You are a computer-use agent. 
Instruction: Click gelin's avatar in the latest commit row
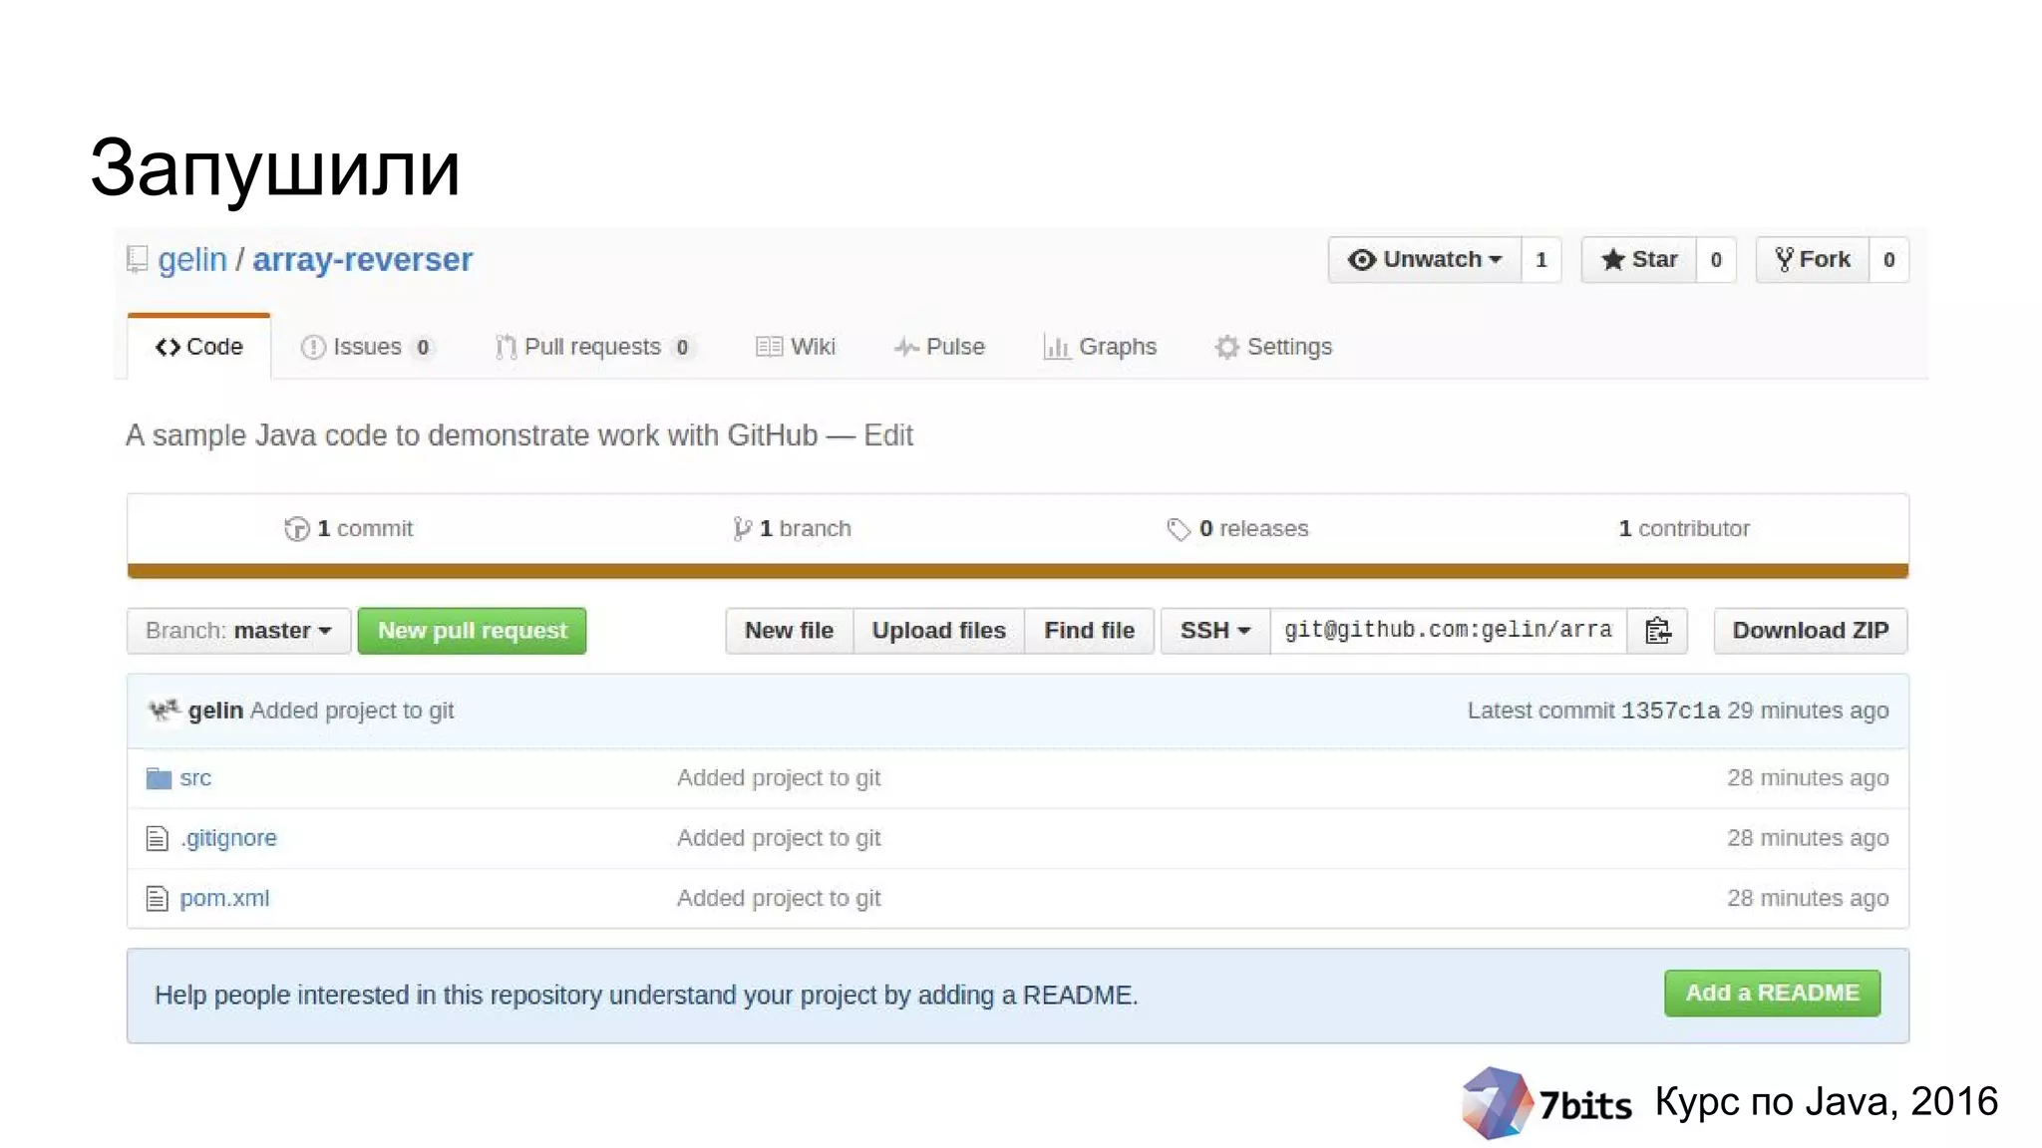click(x=164, y=711)
